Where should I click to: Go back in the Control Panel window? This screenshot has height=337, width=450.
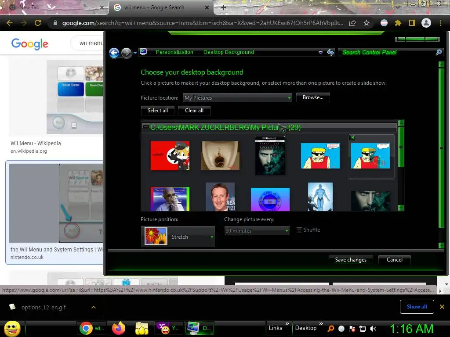pos(114,53)
